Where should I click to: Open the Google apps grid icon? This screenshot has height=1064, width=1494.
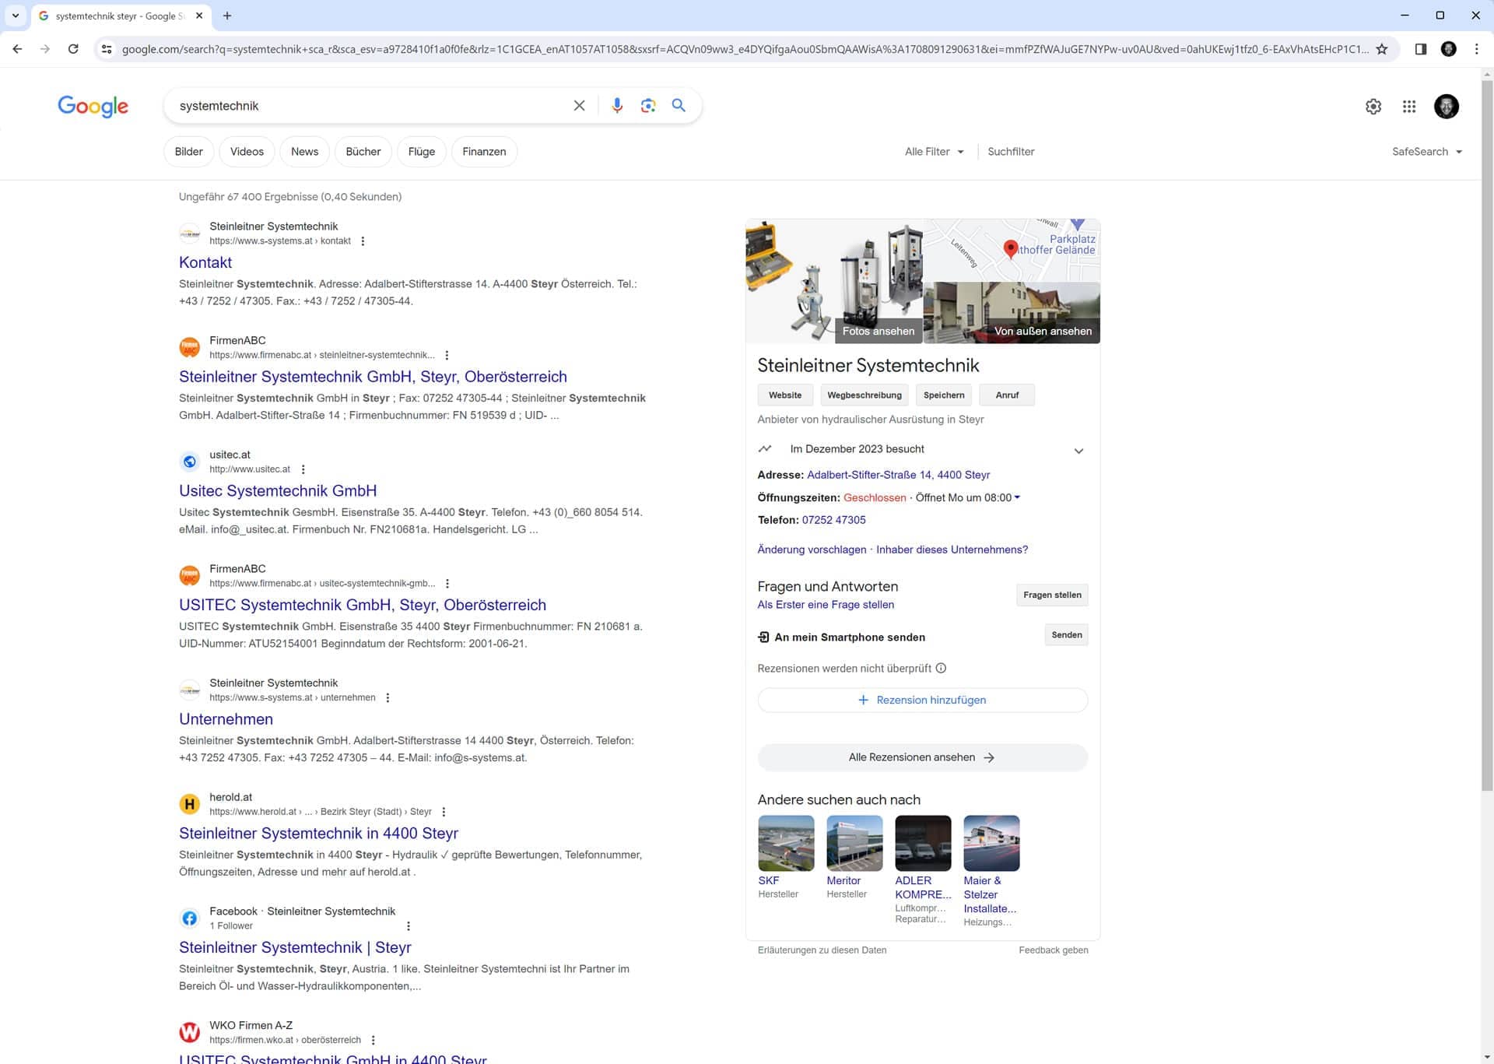click(x=1409, y=107)
